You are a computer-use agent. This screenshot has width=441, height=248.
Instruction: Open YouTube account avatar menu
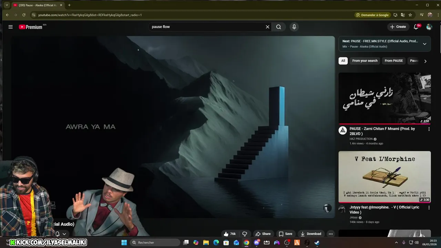coord(429,27)
